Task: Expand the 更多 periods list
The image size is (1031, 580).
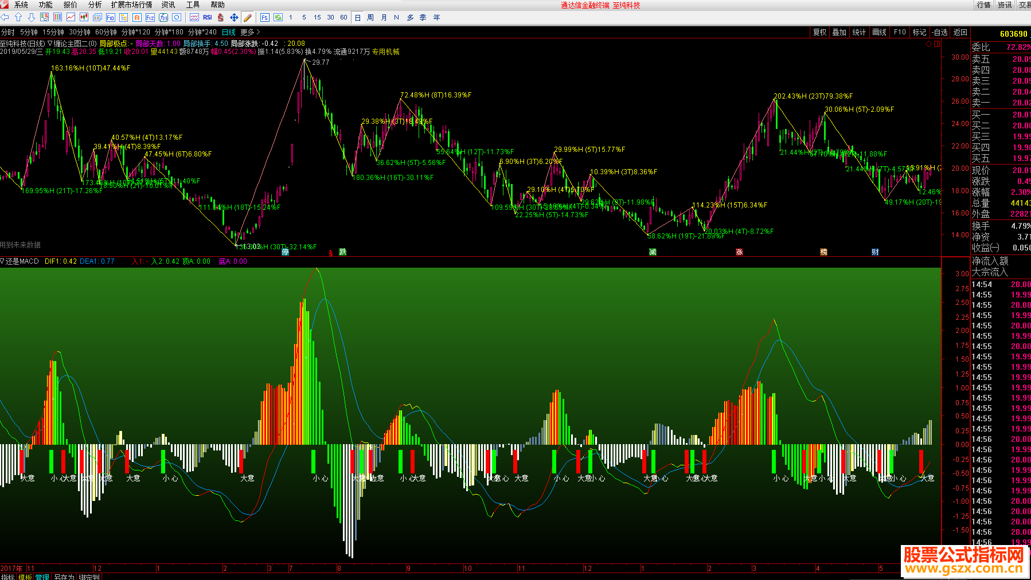Action: click(x=250, y=32)
